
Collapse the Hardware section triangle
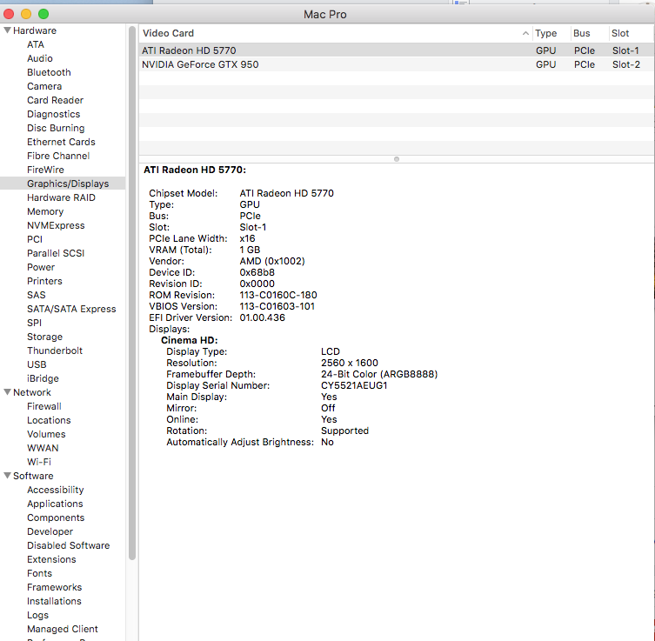[7, 30]
